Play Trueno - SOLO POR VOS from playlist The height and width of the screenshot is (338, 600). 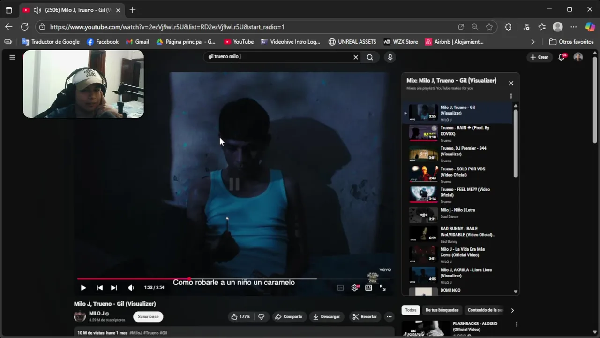click(457, 175)
